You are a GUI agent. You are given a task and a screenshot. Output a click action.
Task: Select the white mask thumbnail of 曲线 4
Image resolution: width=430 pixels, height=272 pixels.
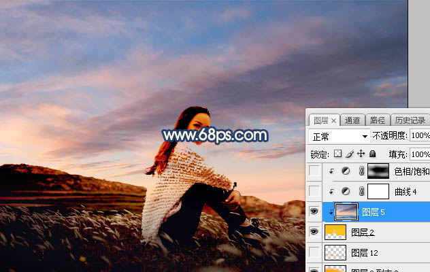(378, 191)
